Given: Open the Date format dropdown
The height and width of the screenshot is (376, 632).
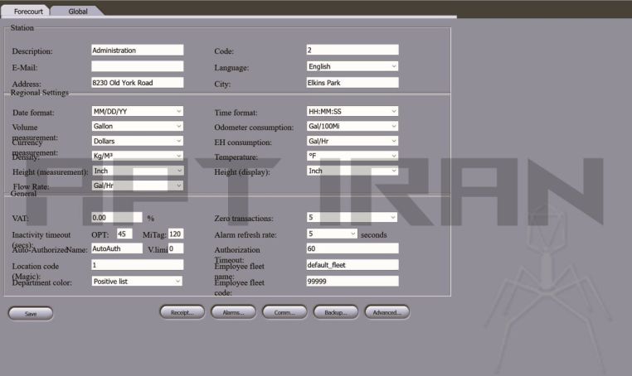Looking at the screenshot, I should (x=137, y=112).
